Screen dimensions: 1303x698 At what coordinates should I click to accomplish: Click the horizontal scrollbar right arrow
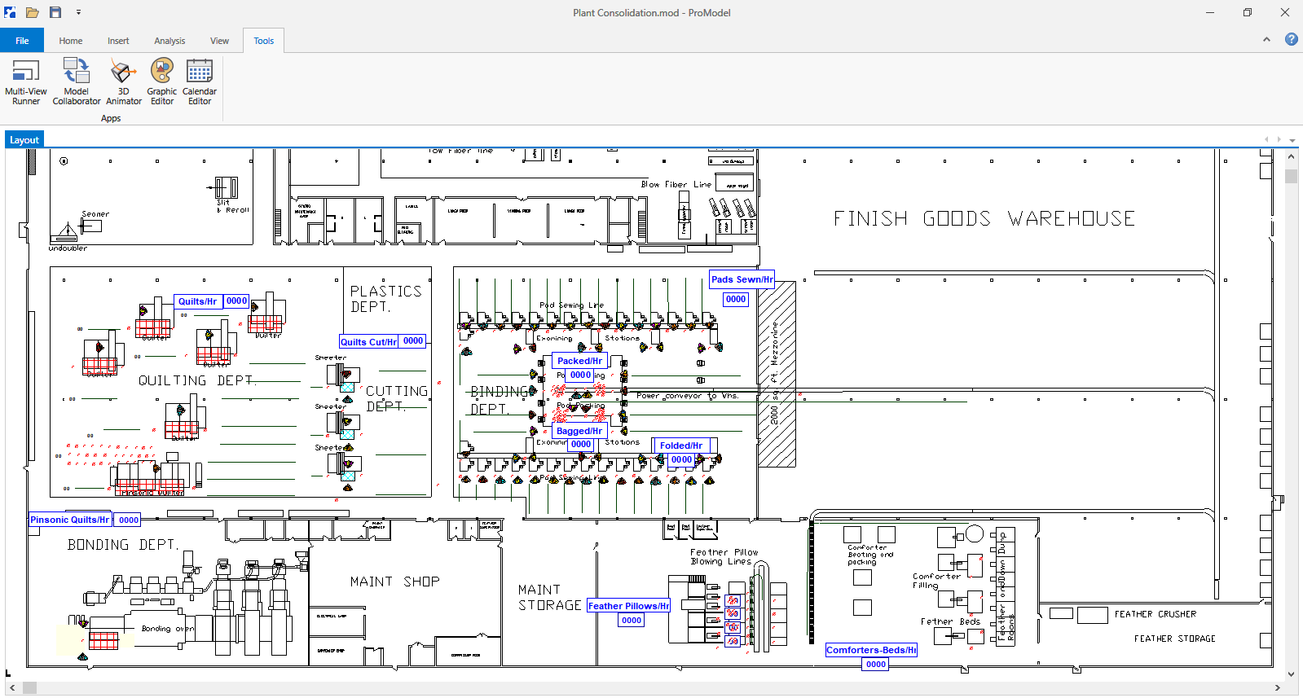[x=1277, y=688]
